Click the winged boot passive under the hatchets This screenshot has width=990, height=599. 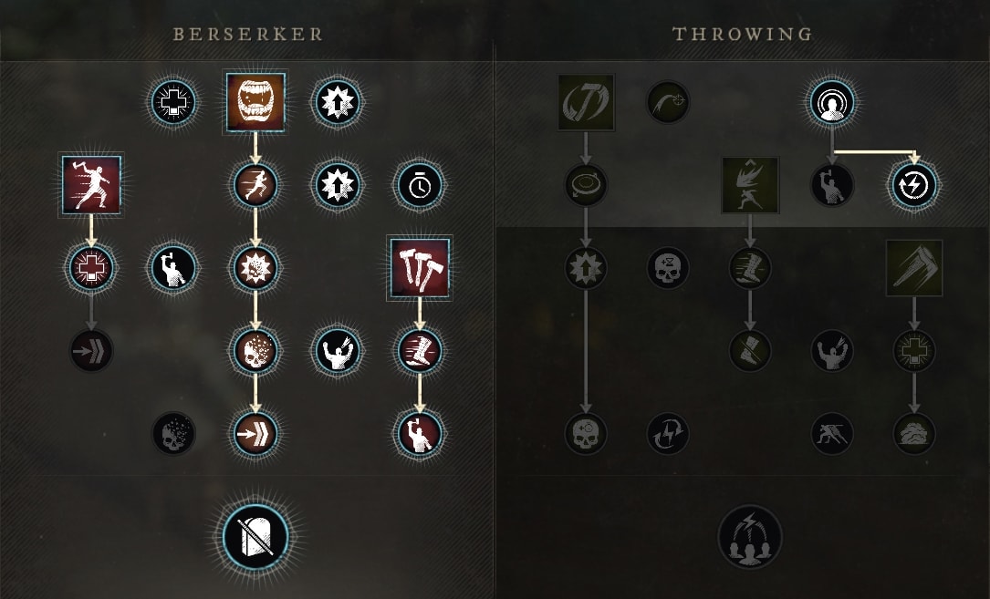tap(419, 350)
